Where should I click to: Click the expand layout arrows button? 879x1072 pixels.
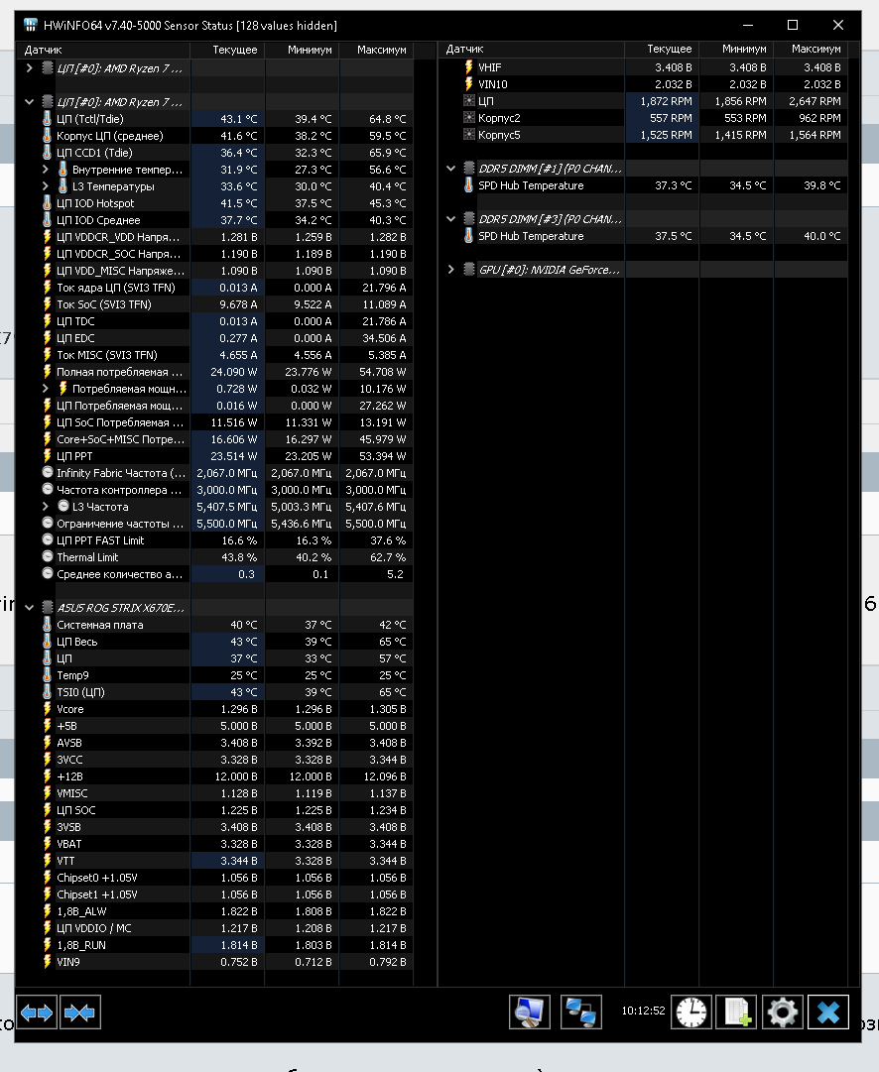click(x=37, y=1012)
